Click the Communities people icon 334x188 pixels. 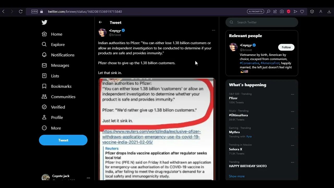point(44,97)
